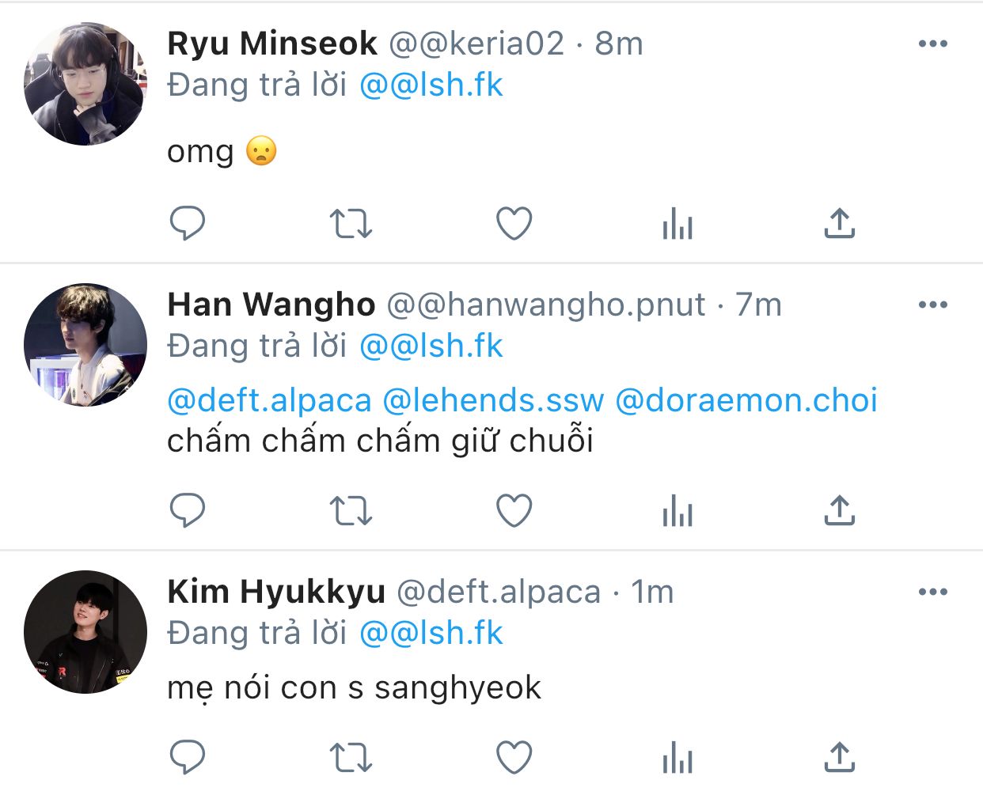Viewport: 983px width, 795px height.
Task: Open more options on Kim Hyukkyu's tweet
Action: (932, 592)
